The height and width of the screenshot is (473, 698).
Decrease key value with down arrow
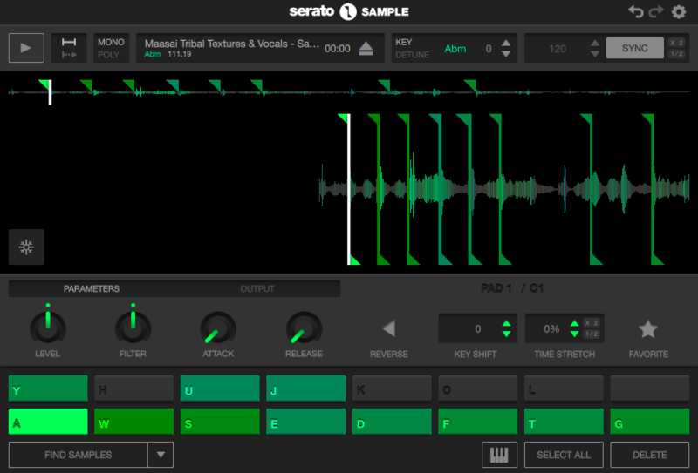pyautogui.click(x=506, y=54)
